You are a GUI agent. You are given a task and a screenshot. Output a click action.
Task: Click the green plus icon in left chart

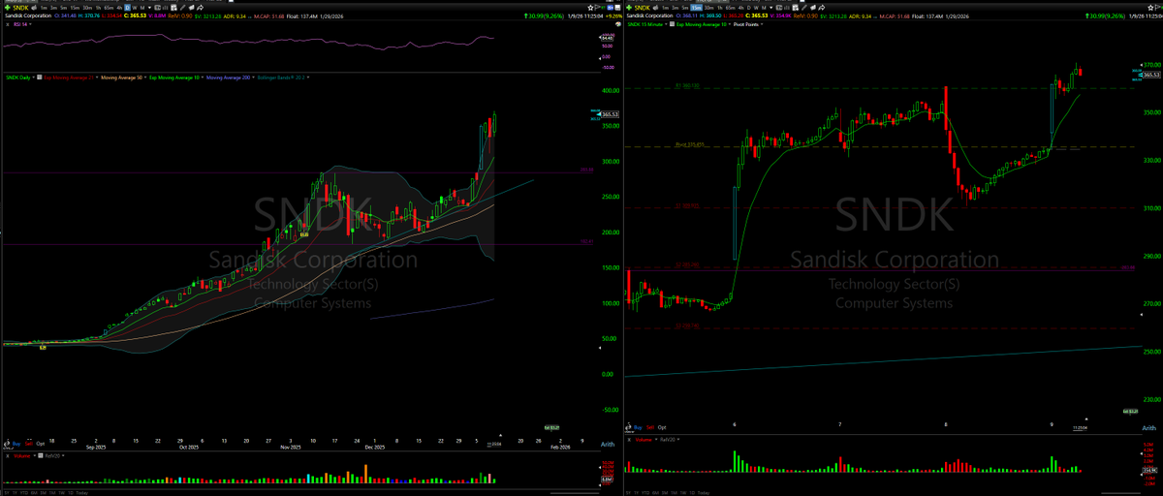tap(8, 8)
